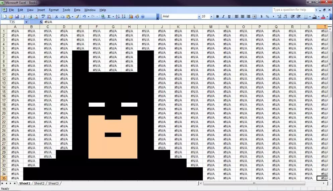Toggle Center alignment
Image resolution: width=333 pixels, height=191 pixels.
242,16
